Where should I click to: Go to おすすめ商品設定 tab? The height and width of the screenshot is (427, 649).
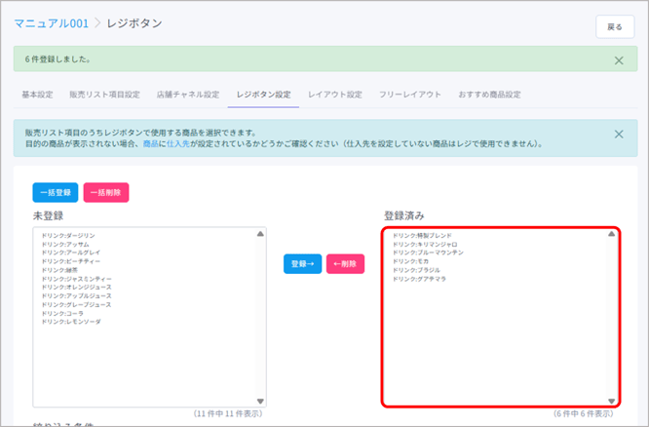pos(491,95)
